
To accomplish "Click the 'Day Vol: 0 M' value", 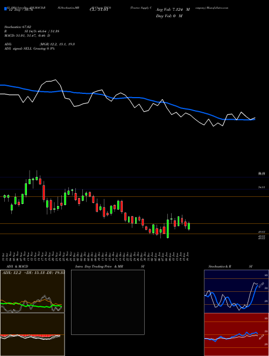I will [x=169, y=16].
